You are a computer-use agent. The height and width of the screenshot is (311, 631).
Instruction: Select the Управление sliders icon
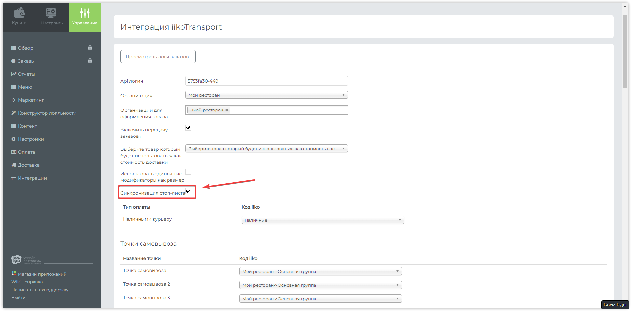[85, 13]
